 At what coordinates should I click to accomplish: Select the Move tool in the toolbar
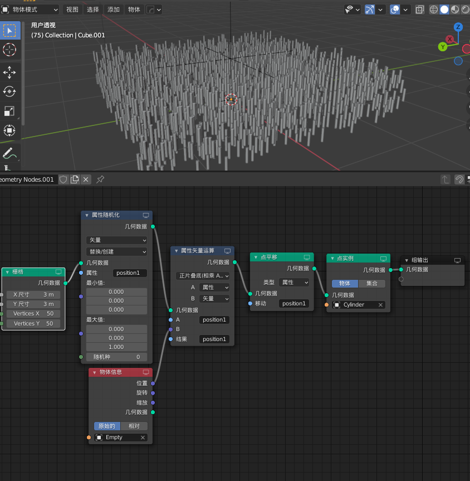click(9, 72)
